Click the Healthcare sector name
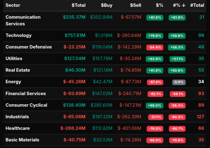This screenshot has width=210, height=148. [18, 128]
